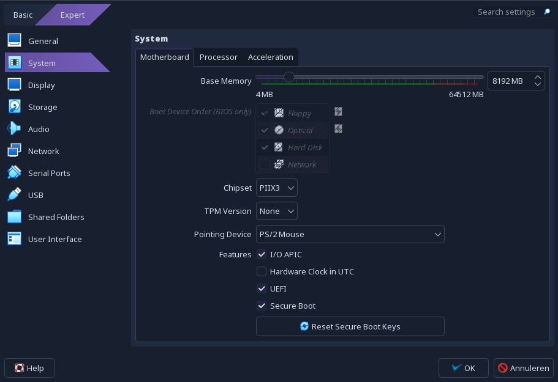Click the Hard Disk boot icon
This screenshot has height=382, width=558.
click(x=279, y=147)
